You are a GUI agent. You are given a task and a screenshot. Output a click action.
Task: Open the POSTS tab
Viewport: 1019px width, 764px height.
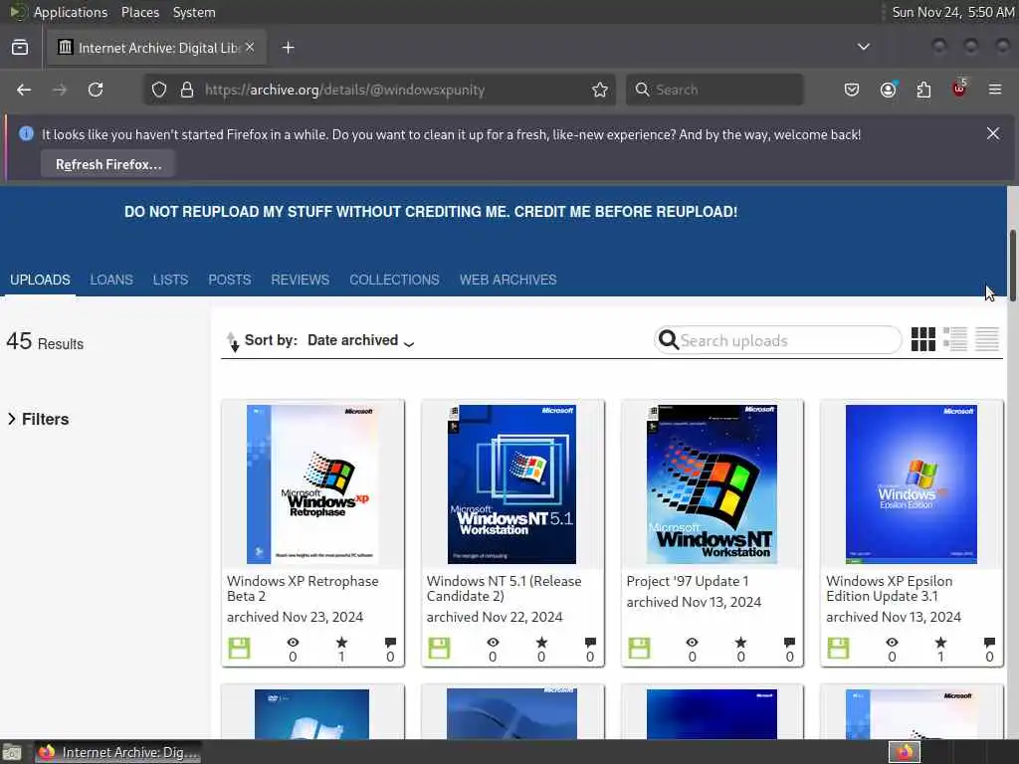tap(230, 280)
